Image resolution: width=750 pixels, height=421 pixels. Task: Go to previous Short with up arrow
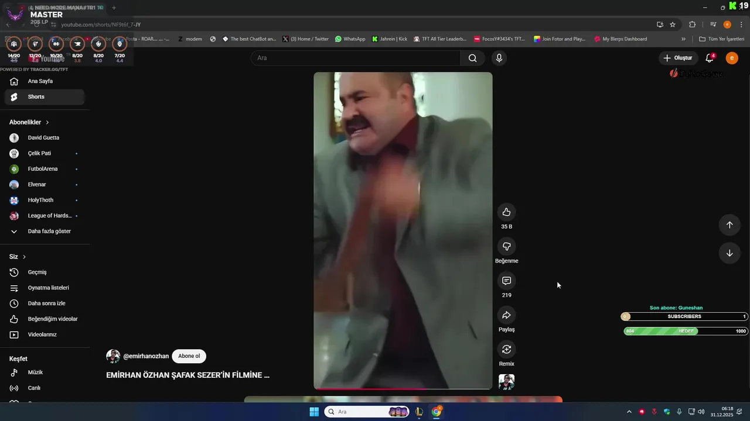729,225
